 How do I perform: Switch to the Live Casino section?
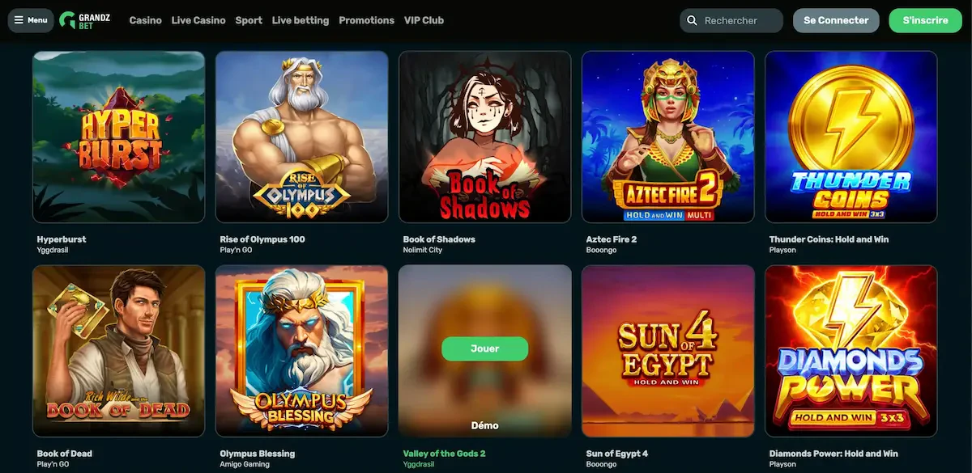[x=198, y=20]
